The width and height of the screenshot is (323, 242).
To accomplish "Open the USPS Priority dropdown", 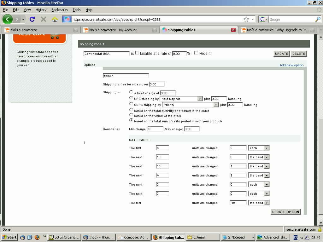I will [x=190, y=105].
